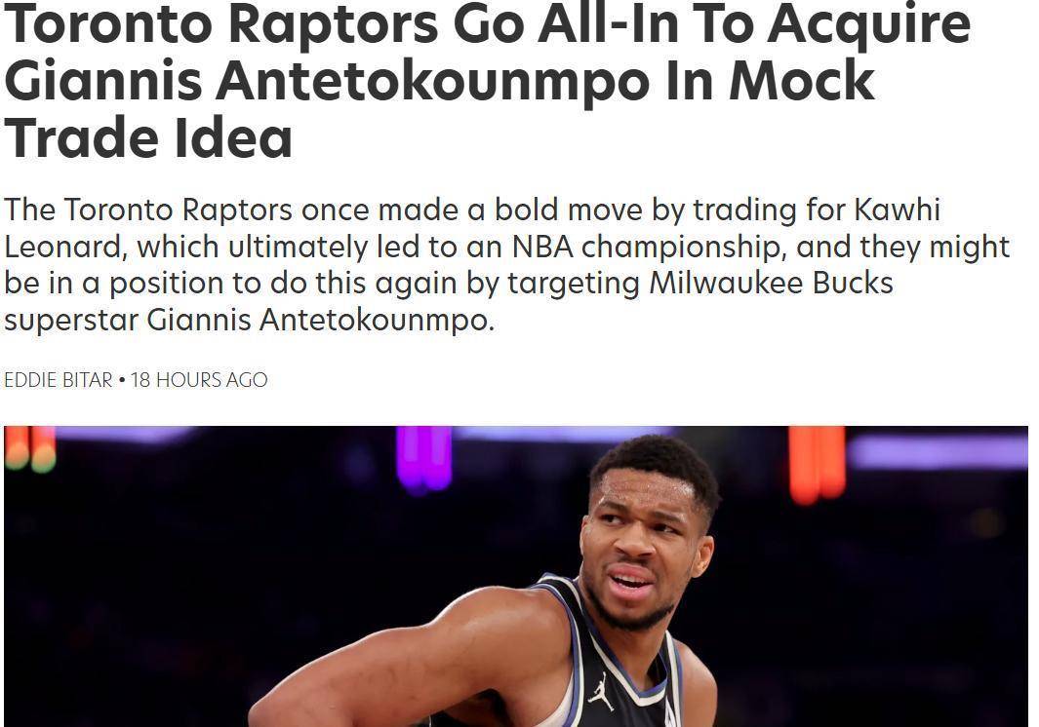
Task: Click 'Toronto Raptors' in the summary paragraph
Action: (179, 210)
